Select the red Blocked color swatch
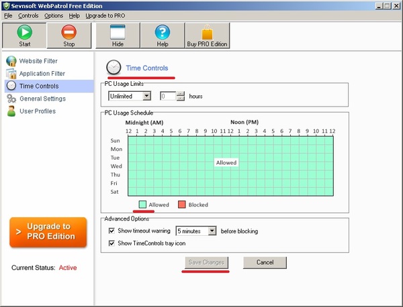Screen dimensions: 403x307 [x=182, y=204]
